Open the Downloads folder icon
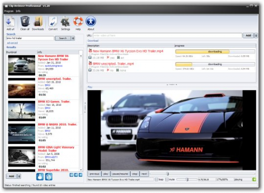The width and height of the screenshot is (264, 193). pyautogui.click(x=38, y=22)
